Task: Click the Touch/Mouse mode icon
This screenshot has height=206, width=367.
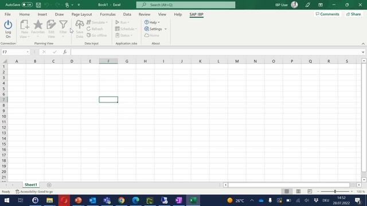Action: pyautogui.click(x=67, y=5)
